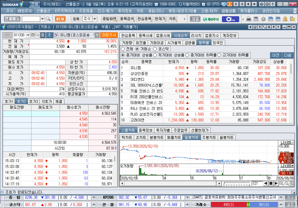Open the blue αTV broadcast icon
The width and height of the screenshot is (298, 208).
(x=230, y=19)
